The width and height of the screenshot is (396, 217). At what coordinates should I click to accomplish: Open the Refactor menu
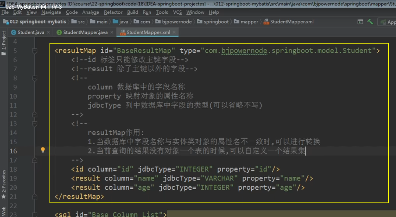point(113,12)
